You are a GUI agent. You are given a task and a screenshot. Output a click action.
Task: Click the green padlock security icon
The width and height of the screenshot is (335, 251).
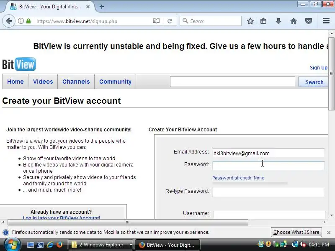[28, 21]
